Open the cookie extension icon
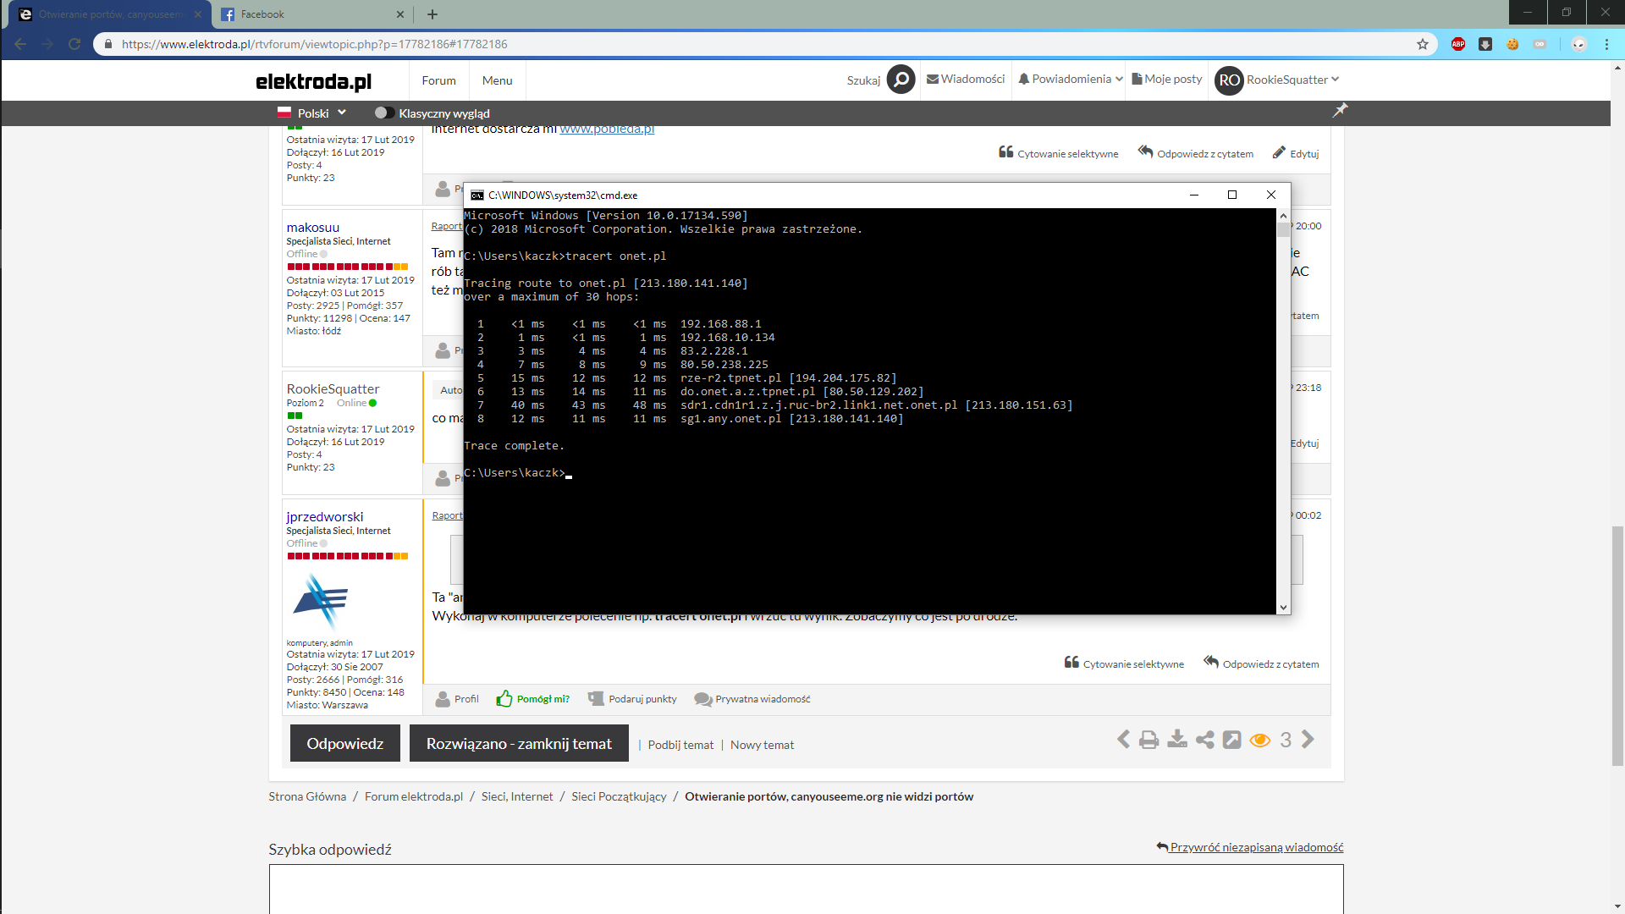 click(1512, 44)
